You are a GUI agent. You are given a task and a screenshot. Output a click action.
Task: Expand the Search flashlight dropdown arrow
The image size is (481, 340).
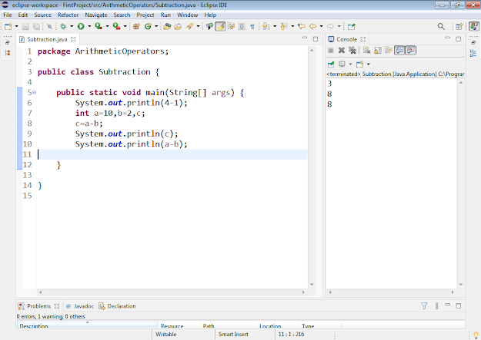tap(198, 27)
